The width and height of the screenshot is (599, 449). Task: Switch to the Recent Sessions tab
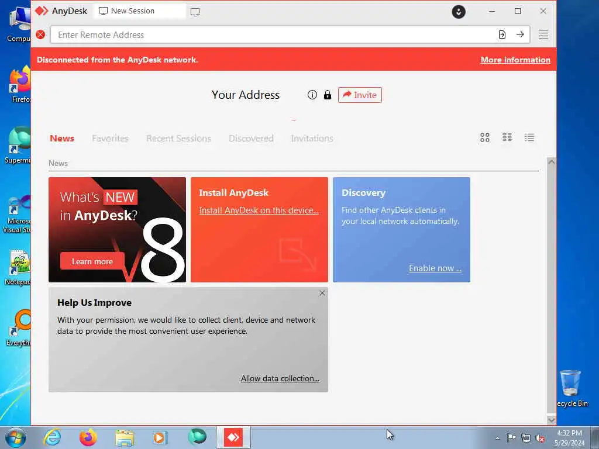[178, 138]
